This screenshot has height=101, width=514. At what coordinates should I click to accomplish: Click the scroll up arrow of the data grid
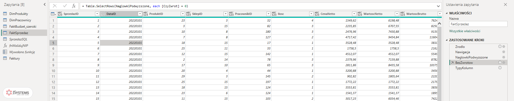[x=439, y=23]
